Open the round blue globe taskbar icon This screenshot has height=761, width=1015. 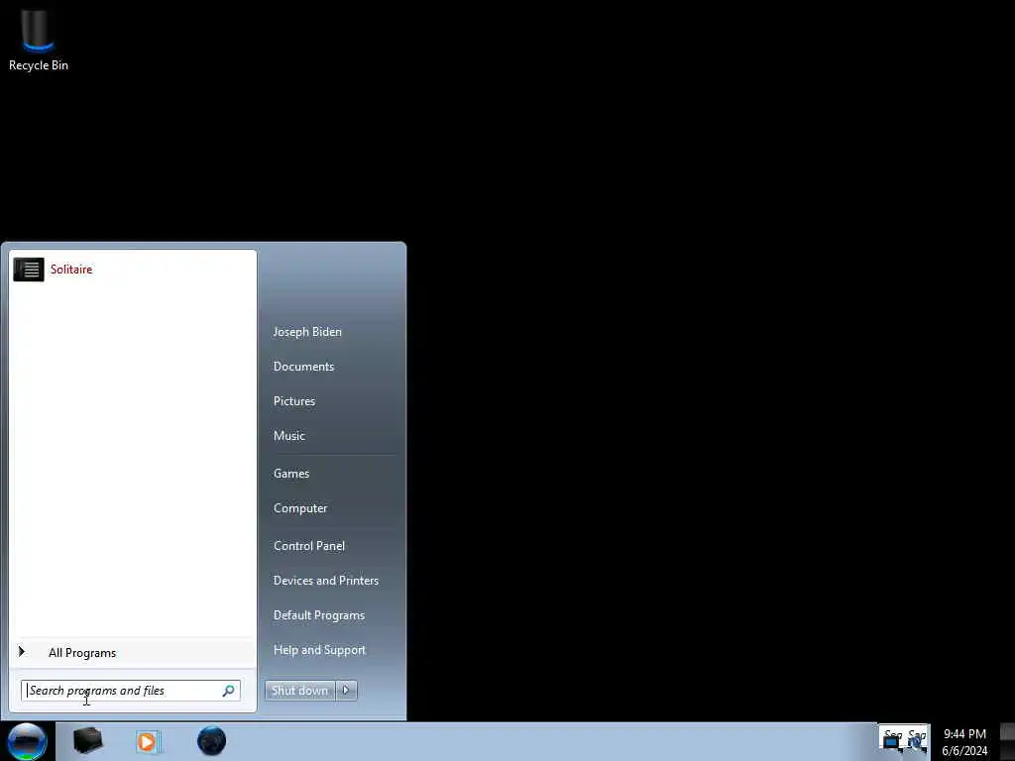pos(211,741)
